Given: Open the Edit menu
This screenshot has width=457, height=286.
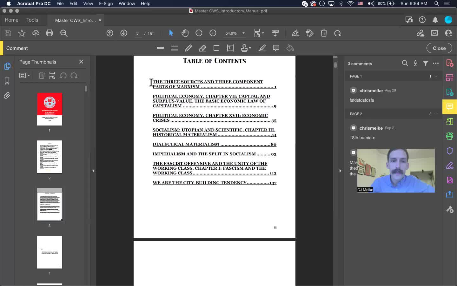Looking at the screenshot, I should [73, 3].
